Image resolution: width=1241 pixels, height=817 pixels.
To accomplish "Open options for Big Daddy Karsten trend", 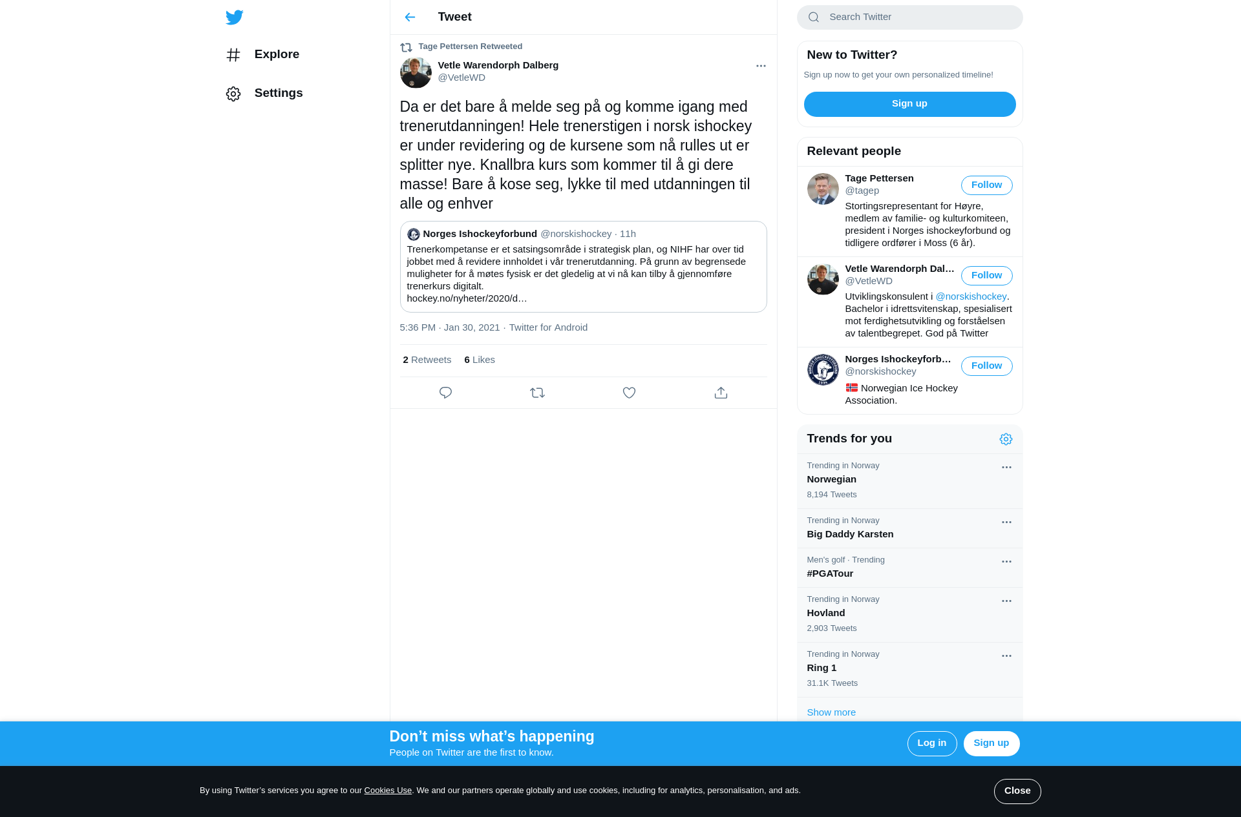I will [x=1006, y=522].
